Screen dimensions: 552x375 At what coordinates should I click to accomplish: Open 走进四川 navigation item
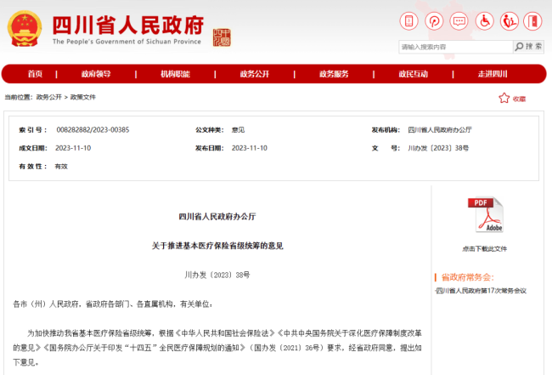(x=493, y=74)
